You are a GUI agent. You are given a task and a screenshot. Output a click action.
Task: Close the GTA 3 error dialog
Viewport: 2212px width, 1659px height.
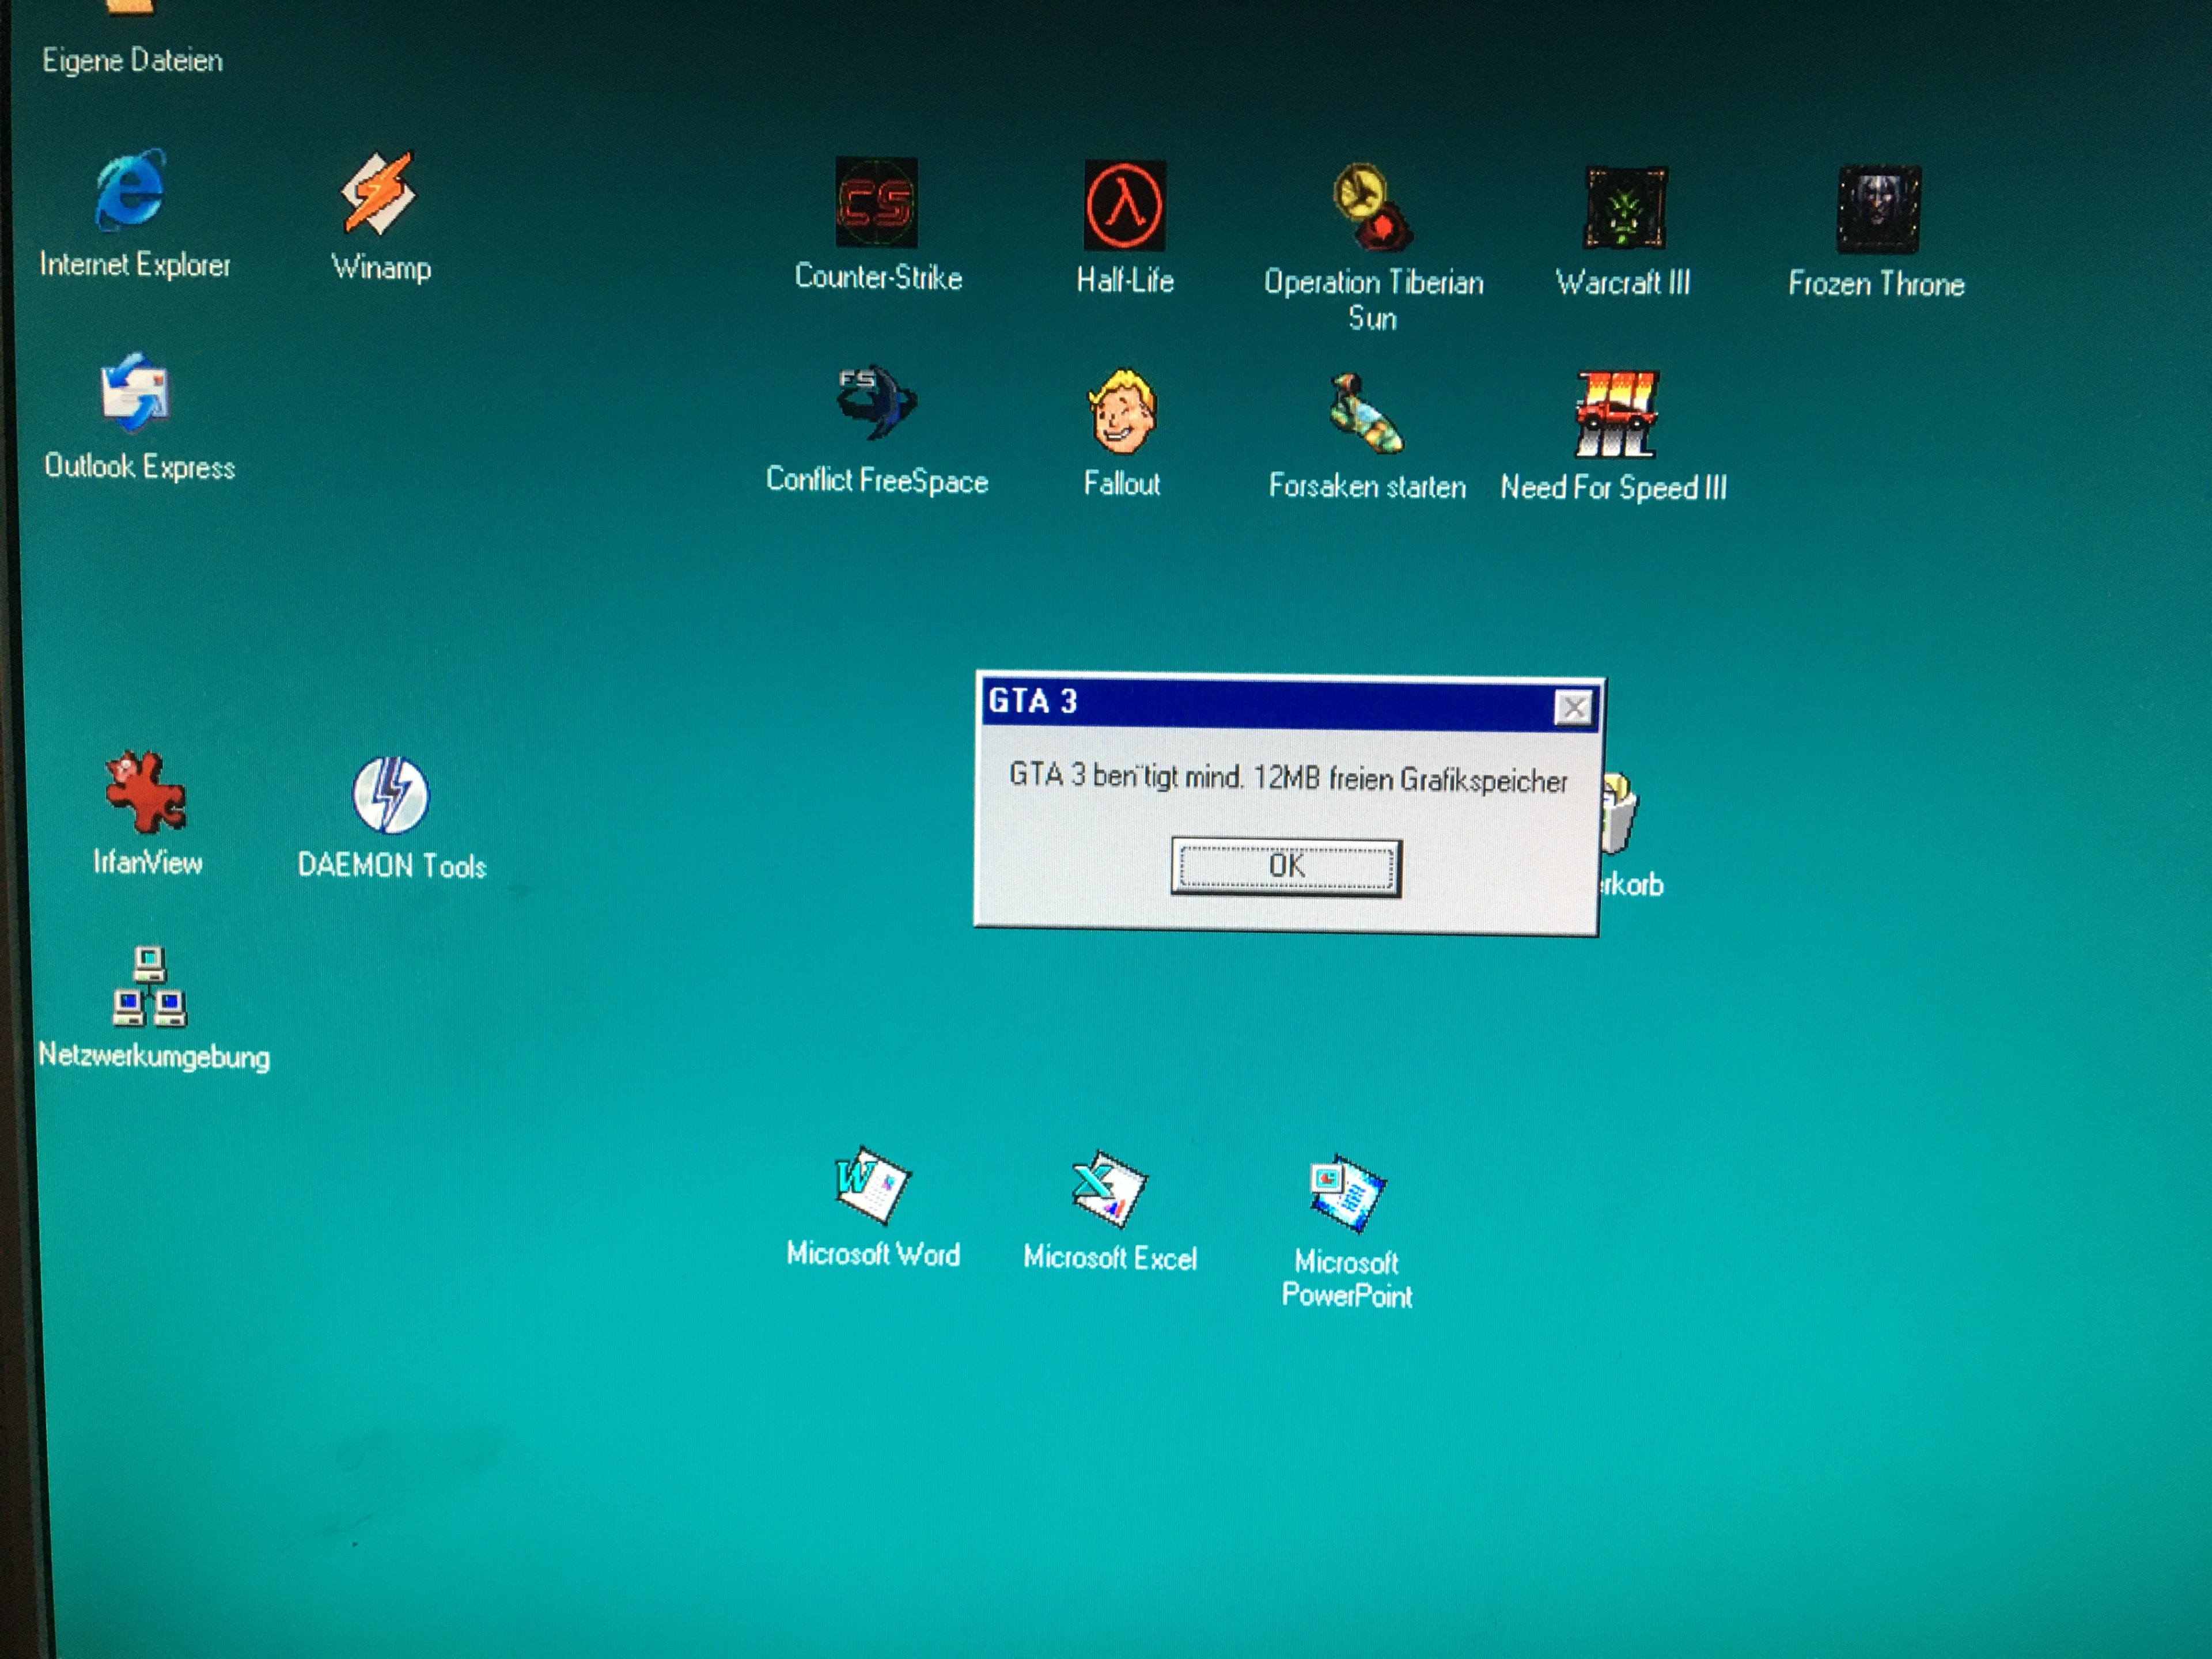tap(1573, 708)
